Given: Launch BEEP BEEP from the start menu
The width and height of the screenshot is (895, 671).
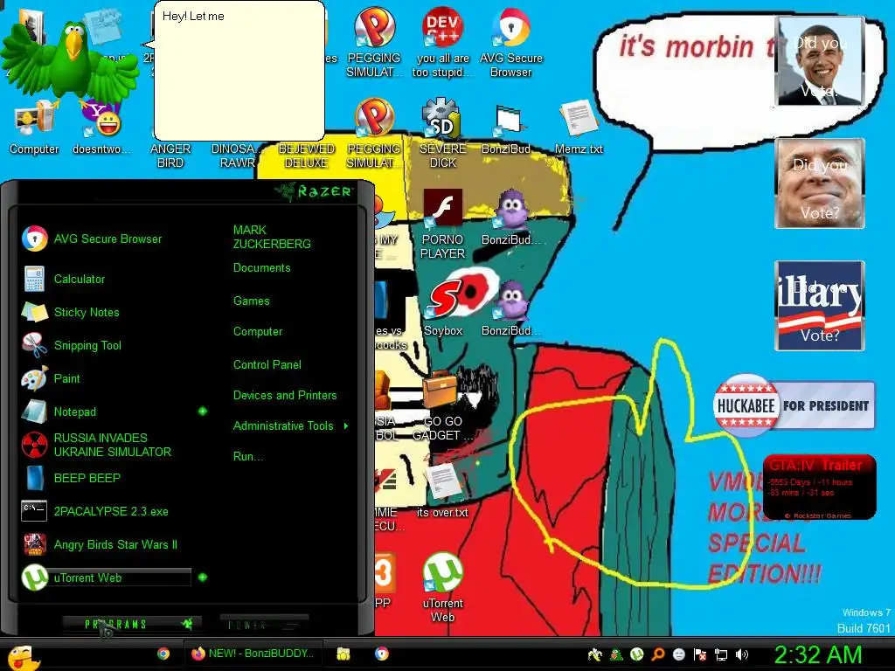Looking at the screenshot, I should point(72,478).
